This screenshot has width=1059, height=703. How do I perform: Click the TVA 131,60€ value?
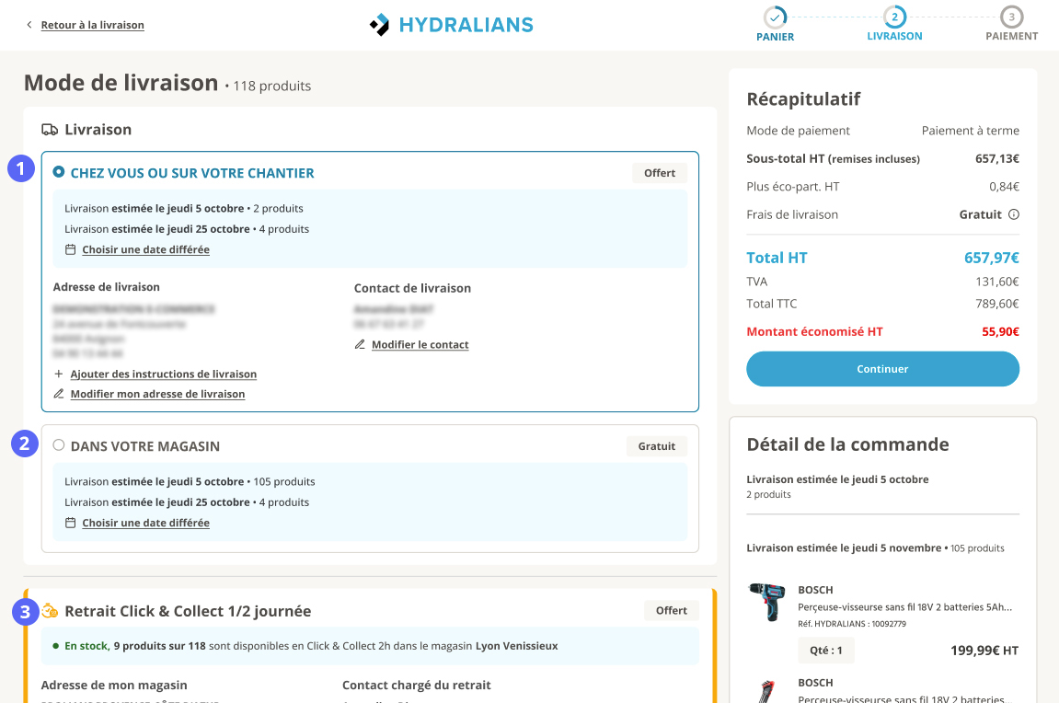point(996,282)
